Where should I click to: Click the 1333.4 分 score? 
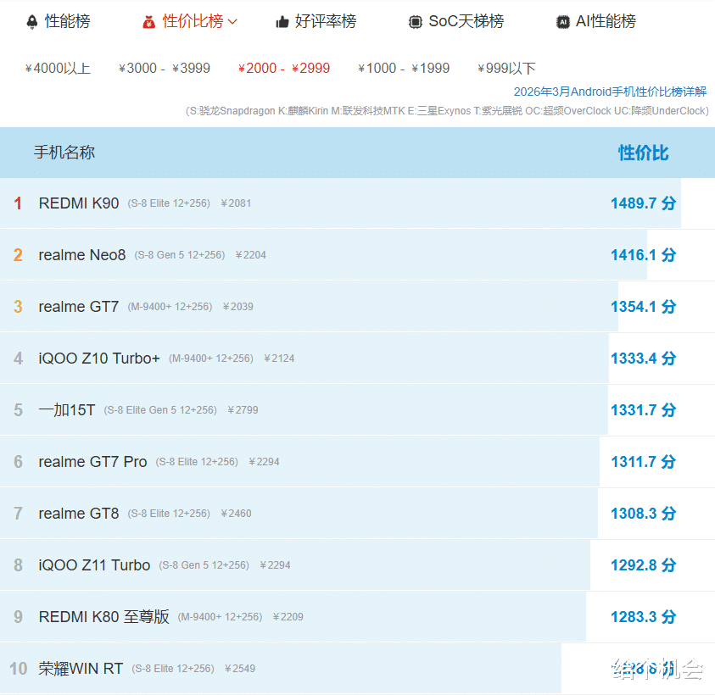click(644, 359)
